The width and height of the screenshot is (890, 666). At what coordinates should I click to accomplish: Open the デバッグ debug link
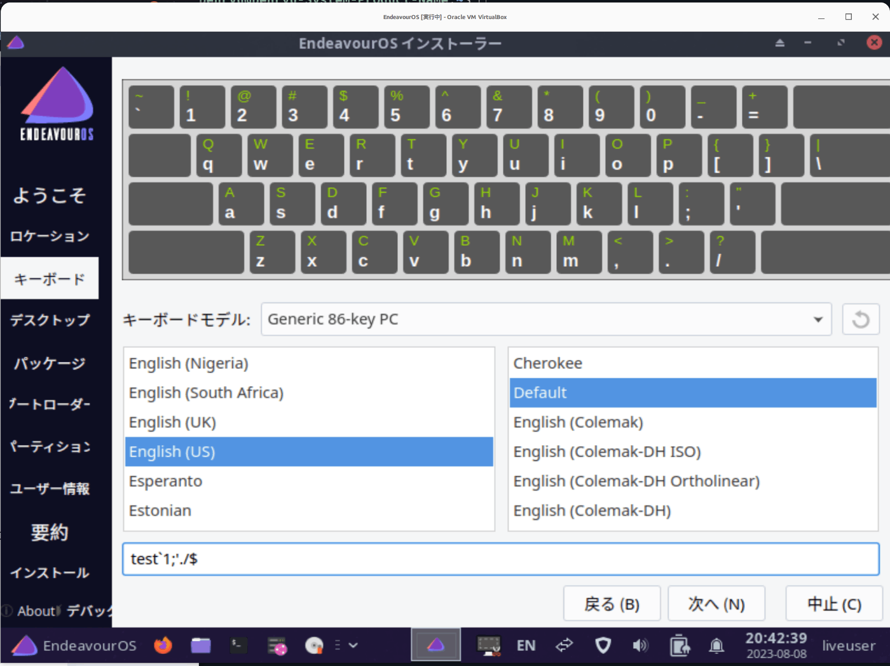[x=89, y=611]
